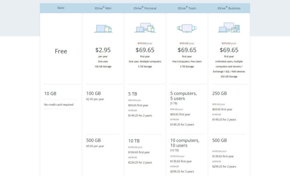Select the Basic plan column header

tap(61, 8)
